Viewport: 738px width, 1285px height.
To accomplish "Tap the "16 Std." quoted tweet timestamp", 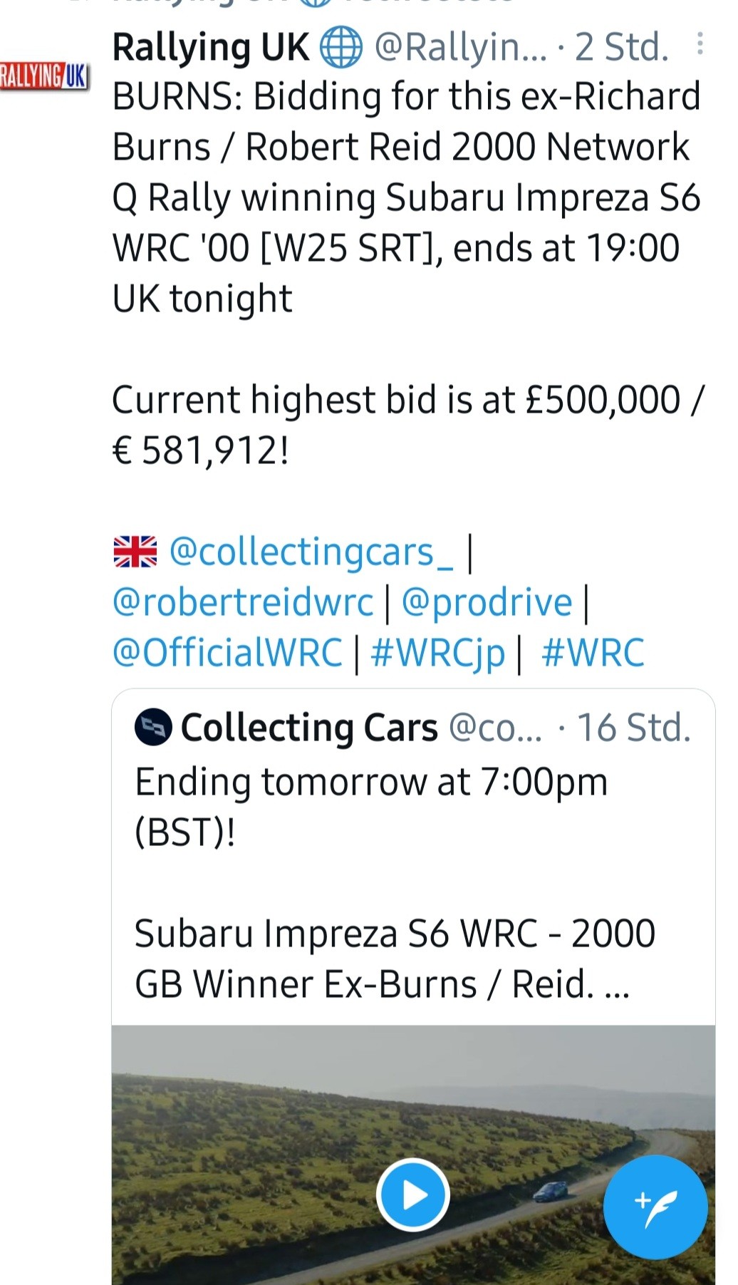I will [633, 728].
